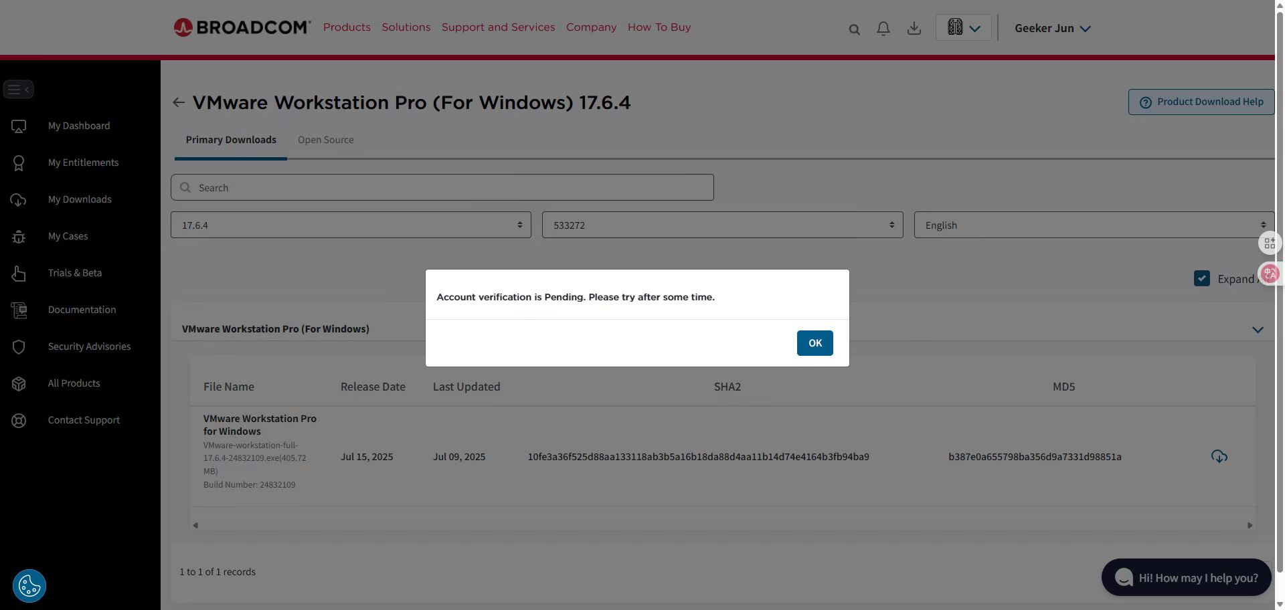Image resolution: width=1285 pixels, height=610 pixels.
Task: Click the translate extension icon
Action: 1270,274
